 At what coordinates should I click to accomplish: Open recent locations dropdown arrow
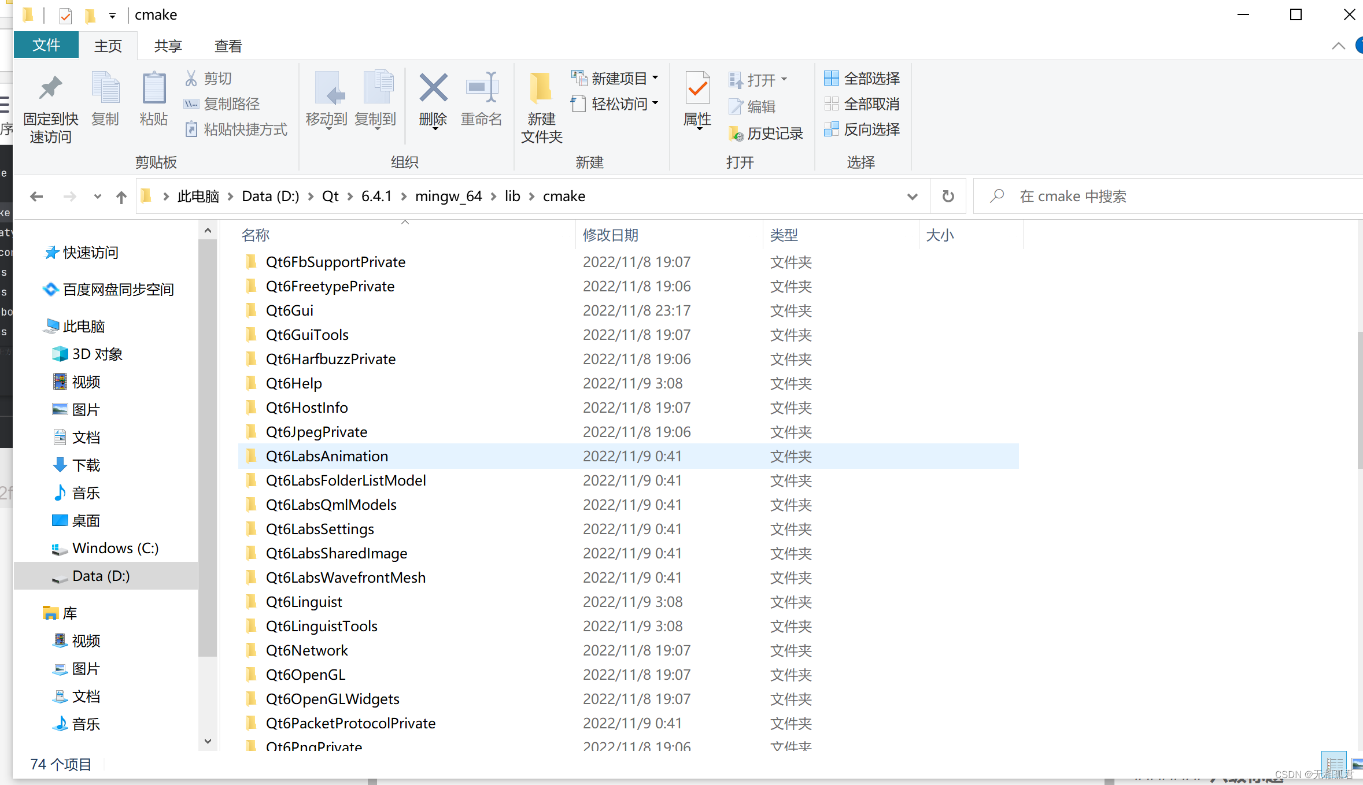pyautogui.click(x=97, y=197)
